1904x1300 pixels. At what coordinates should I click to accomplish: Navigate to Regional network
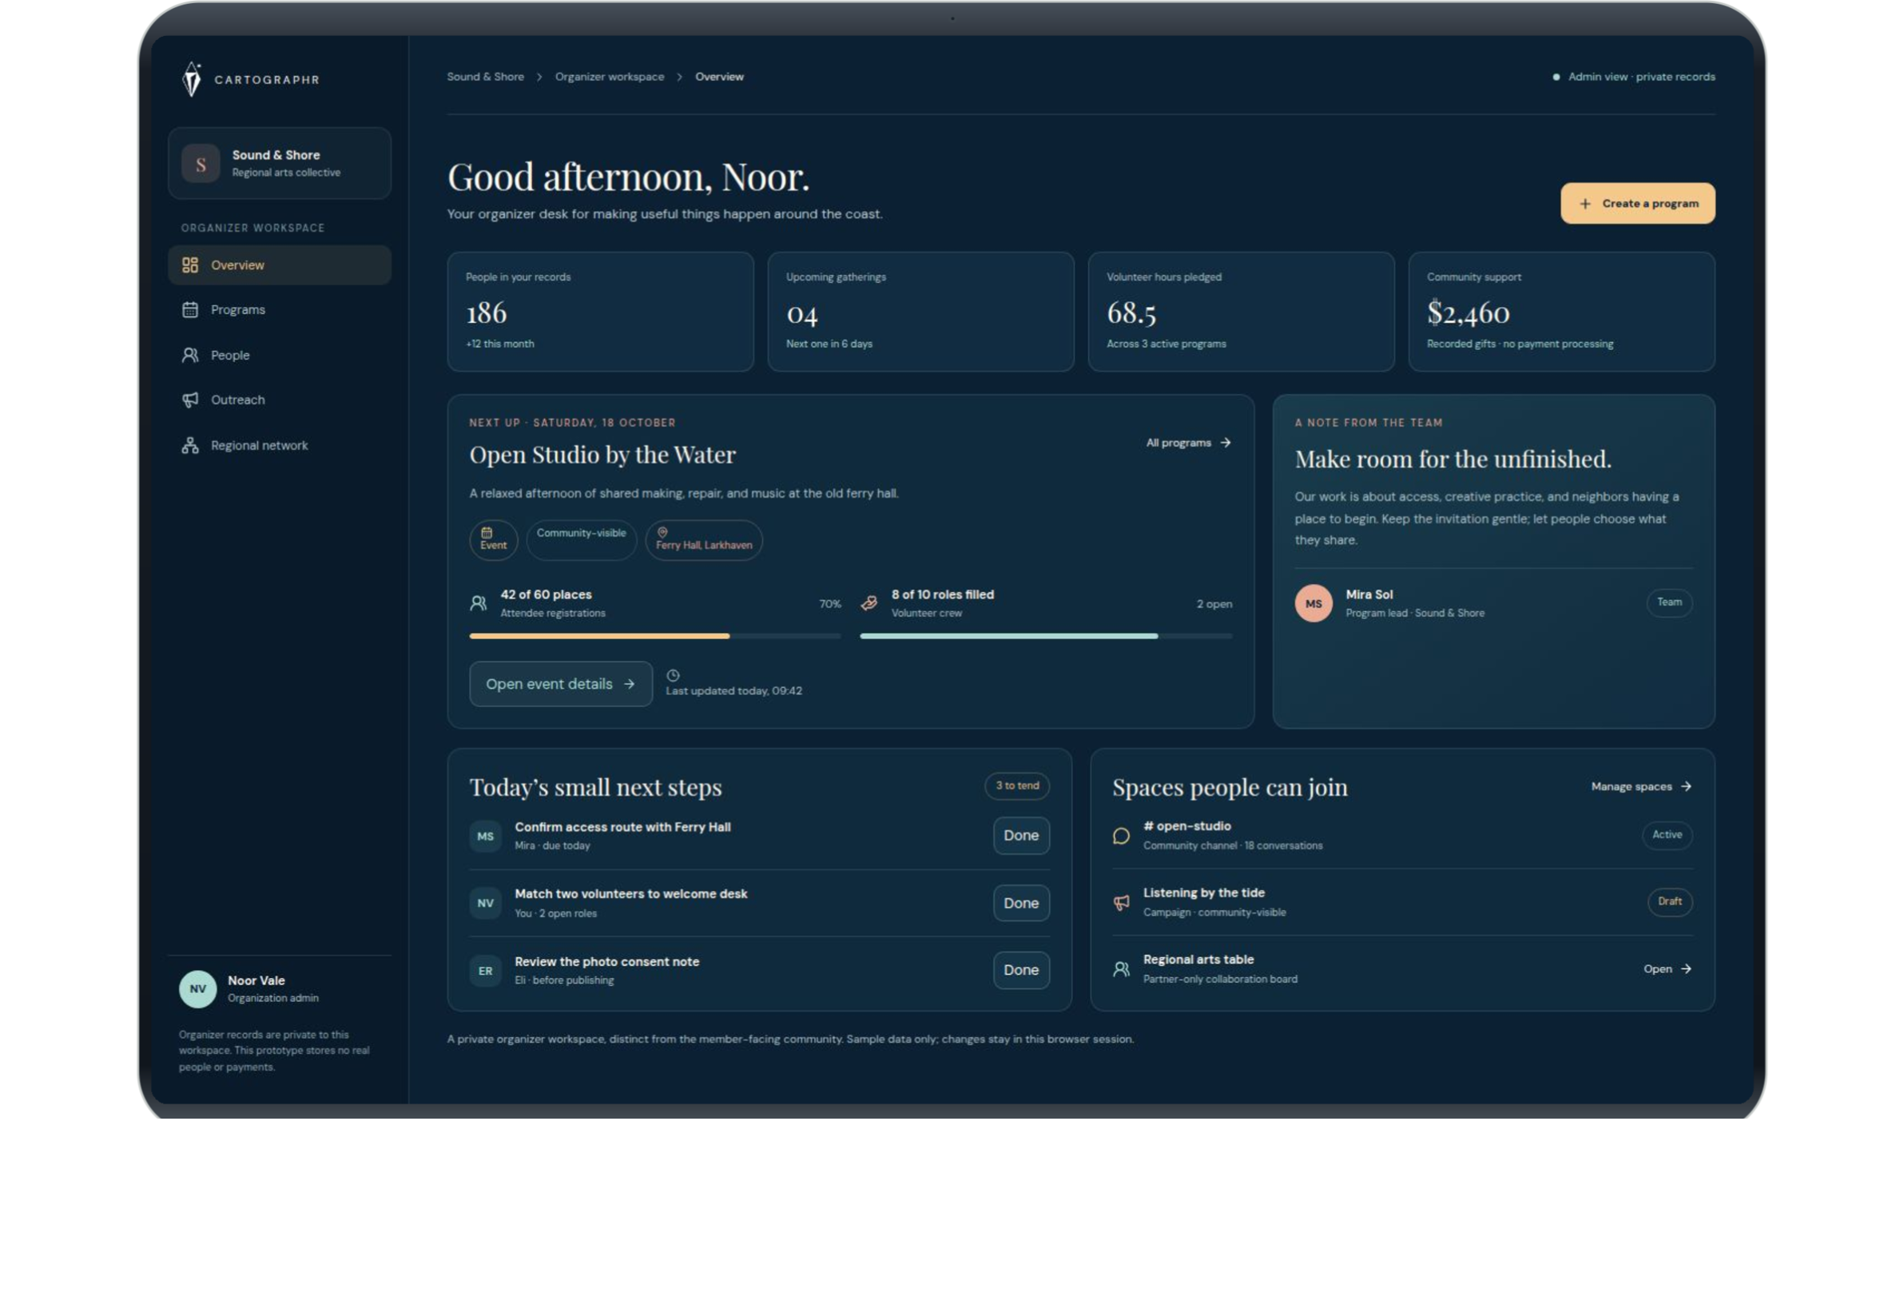[x=280, y=445]
